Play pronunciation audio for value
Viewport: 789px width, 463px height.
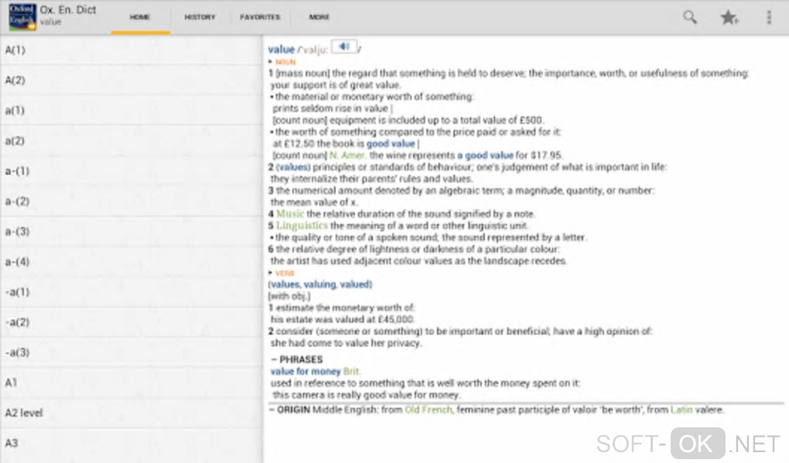point(343,47)
